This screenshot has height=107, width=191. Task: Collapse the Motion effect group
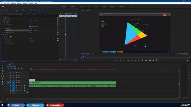tap(1, 18)
